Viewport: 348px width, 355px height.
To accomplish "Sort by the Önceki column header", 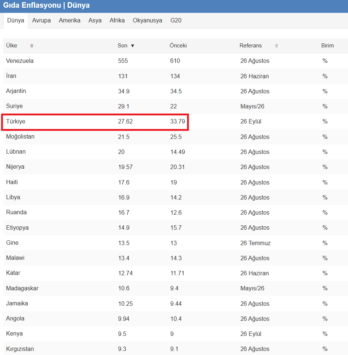I will click(x=178, y=46).
